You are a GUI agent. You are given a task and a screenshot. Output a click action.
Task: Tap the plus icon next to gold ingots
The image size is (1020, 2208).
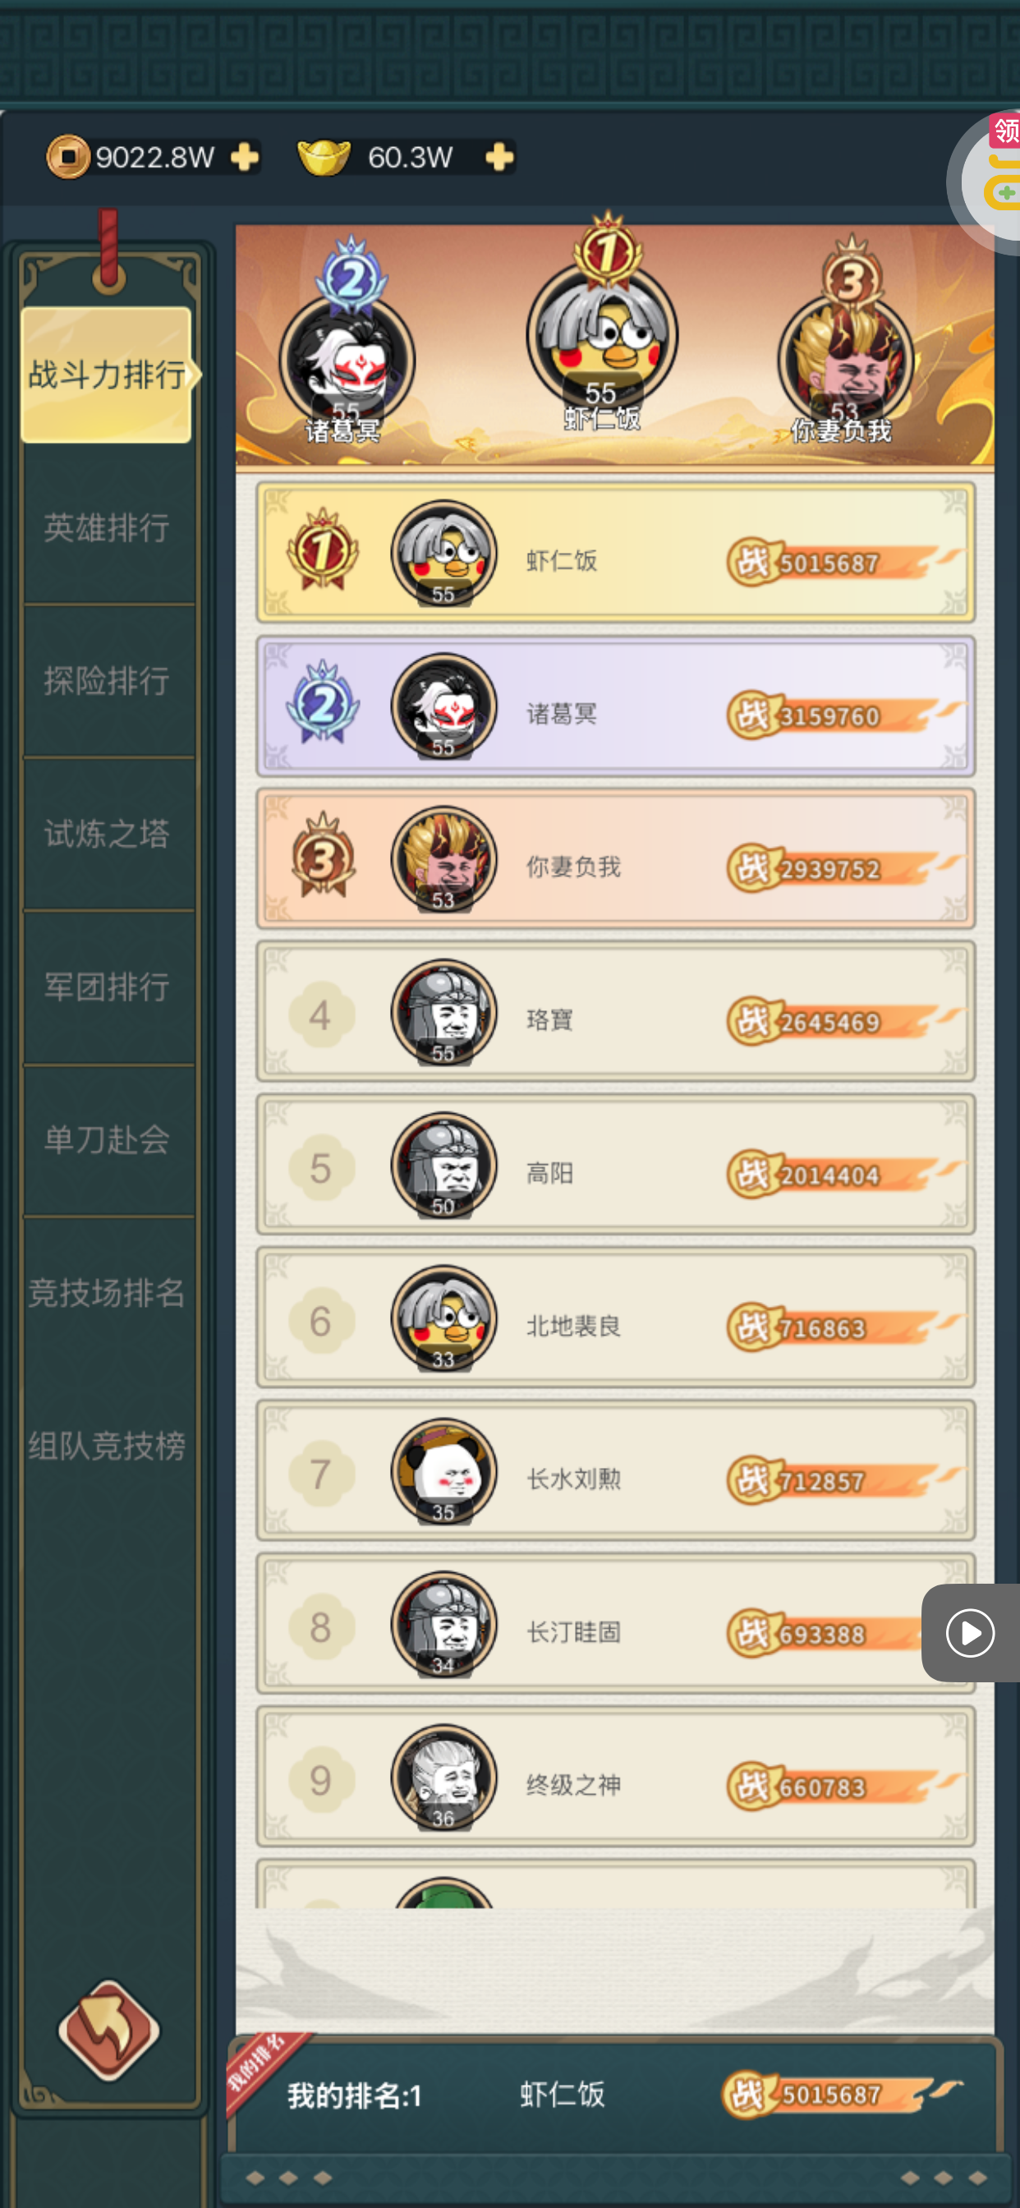pos(499,157)
